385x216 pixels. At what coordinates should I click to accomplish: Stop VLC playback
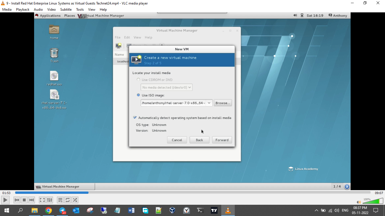pos(24,200)
